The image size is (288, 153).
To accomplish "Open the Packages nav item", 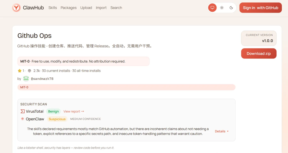I will click(x=69, y=8).
